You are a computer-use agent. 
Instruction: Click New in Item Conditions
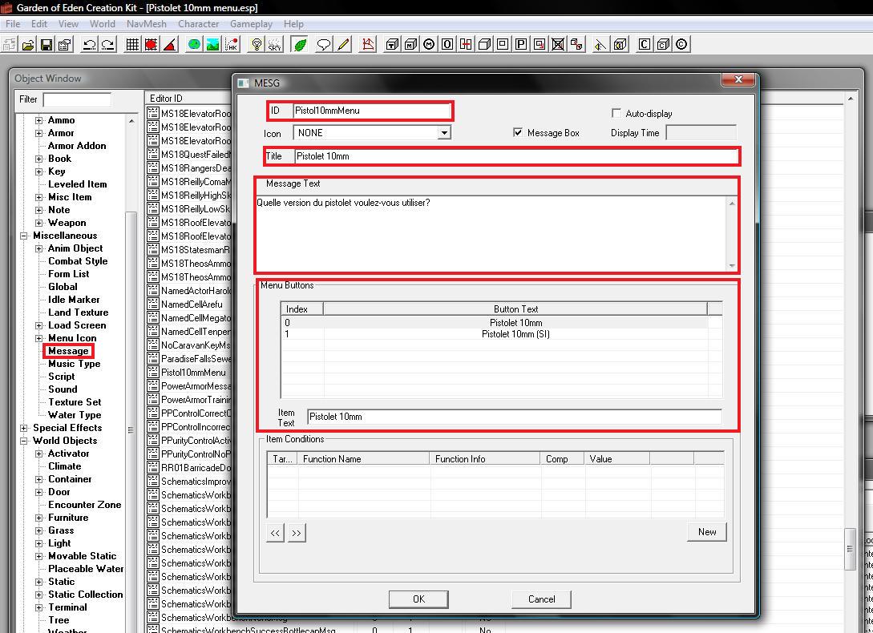point(707,532)
